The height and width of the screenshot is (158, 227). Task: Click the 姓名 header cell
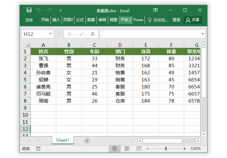43,52
